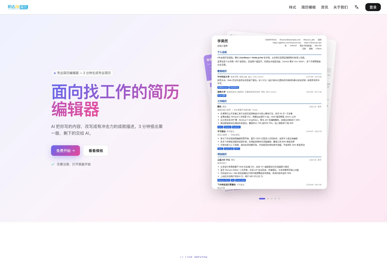
Task: Click the 教育经历 section heading
Action: tap(222, 71)
